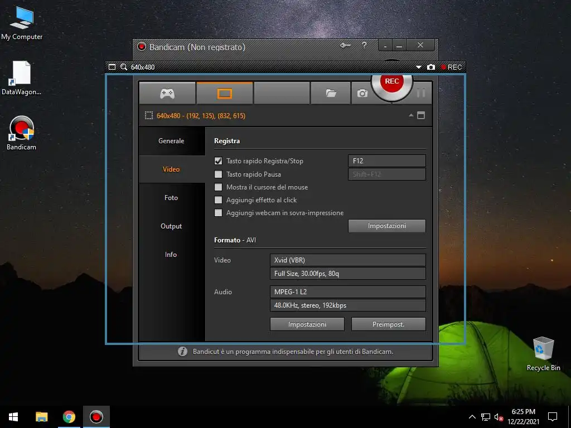The height and width of the screenshot is (428, 571).
Task: Select the screen rectangle recording mode tab
Action: click(224, 94)
